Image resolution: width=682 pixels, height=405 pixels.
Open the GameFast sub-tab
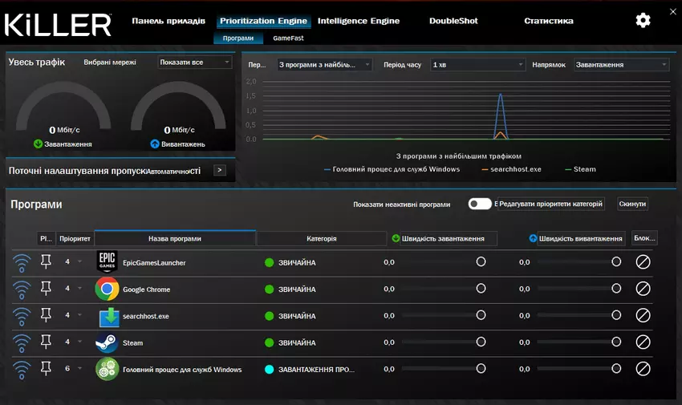tap(288, 38)
